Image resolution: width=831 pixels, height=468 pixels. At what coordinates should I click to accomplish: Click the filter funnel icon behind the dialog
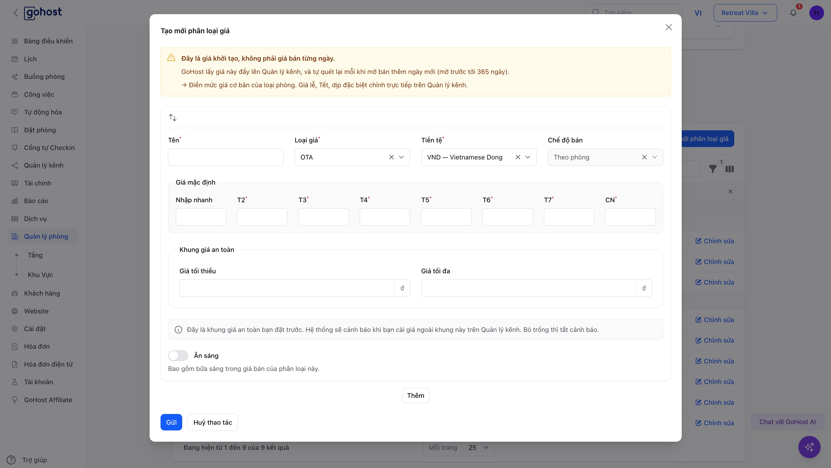[x=713, y=169]
